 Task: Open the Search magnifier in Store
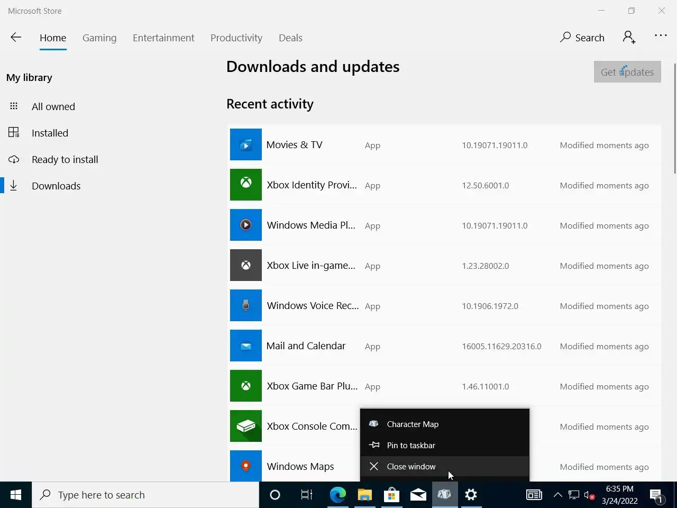coord(565,37)
